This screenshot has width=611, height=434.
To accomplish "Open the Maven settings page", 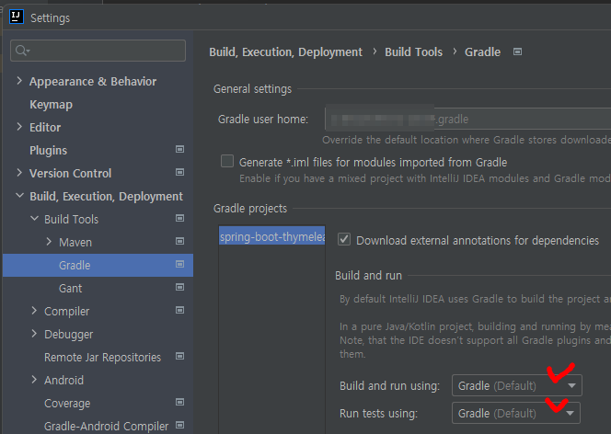I will (x=75, y=243).
